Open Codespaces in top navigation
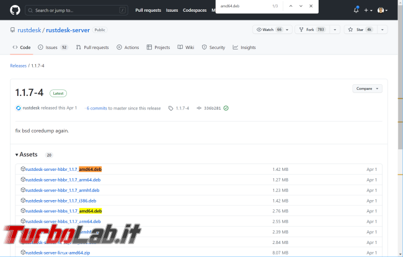 (195, 11)
